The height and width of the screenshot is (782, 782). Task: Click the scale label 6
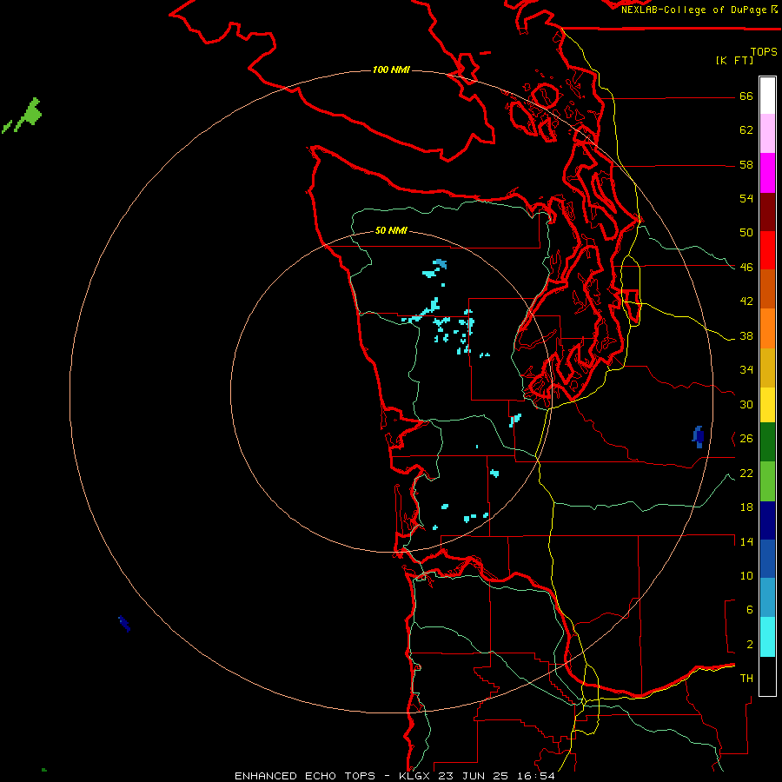coord(749,609)
